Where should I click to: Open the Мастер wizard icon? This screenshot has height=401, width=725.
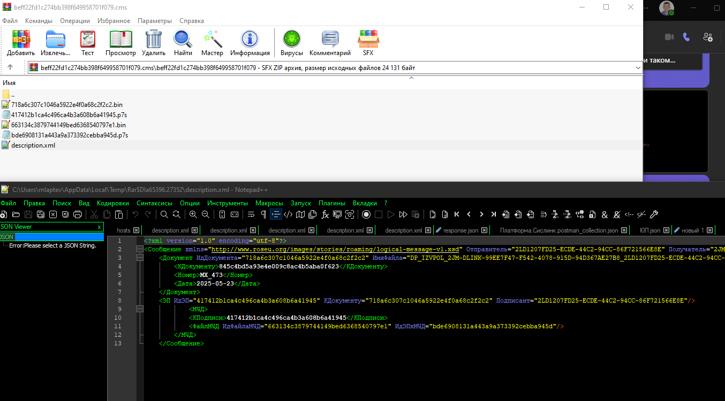tap(212, 43)
